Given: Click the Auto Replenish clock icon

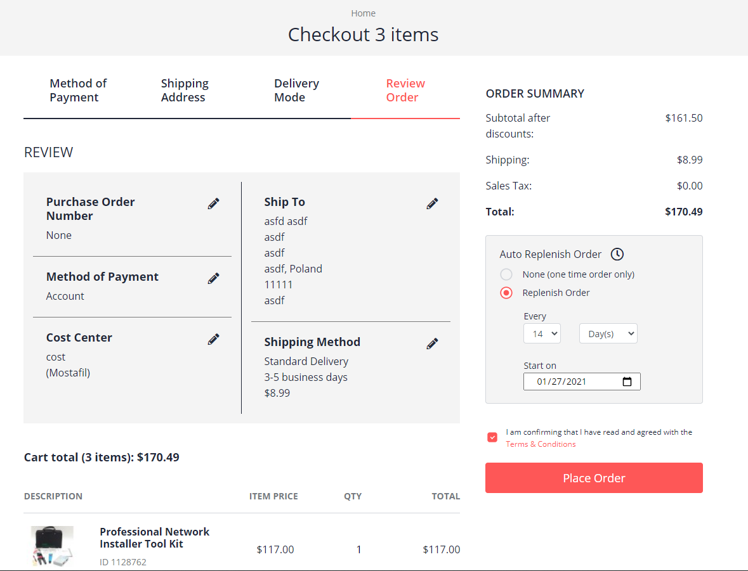Looking at the screenshot, I should 617,254.
